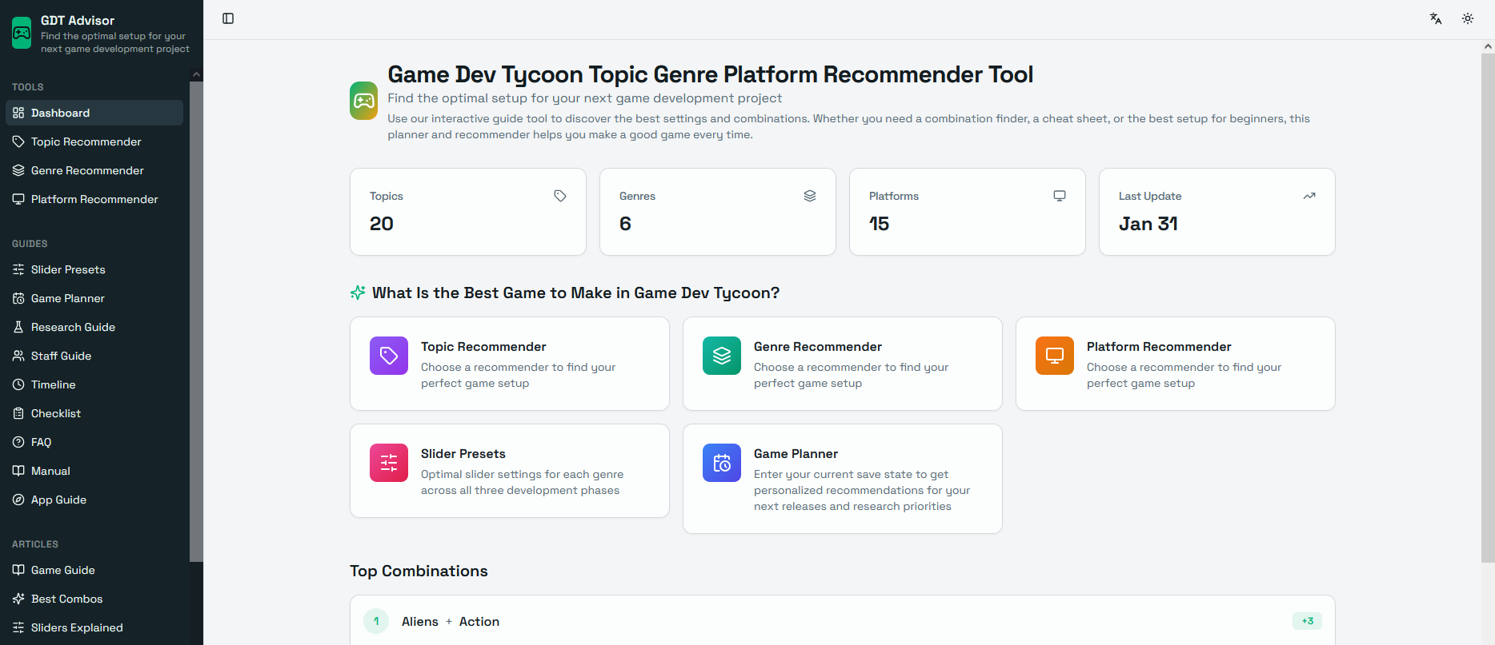The image size is (1495, 645).
Task: Click the Genres count value 6
Action: [x=625, y=224]
